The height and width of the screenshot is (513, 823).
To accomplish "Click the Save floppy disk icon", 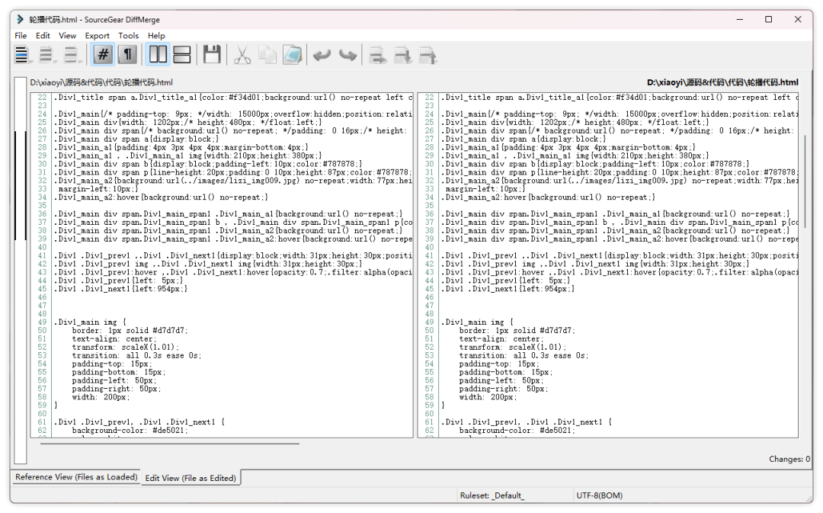I will click(x=212, y=55).
